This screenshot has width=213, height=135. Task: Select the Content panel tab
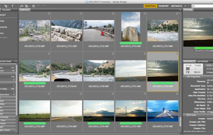point(24,10)
